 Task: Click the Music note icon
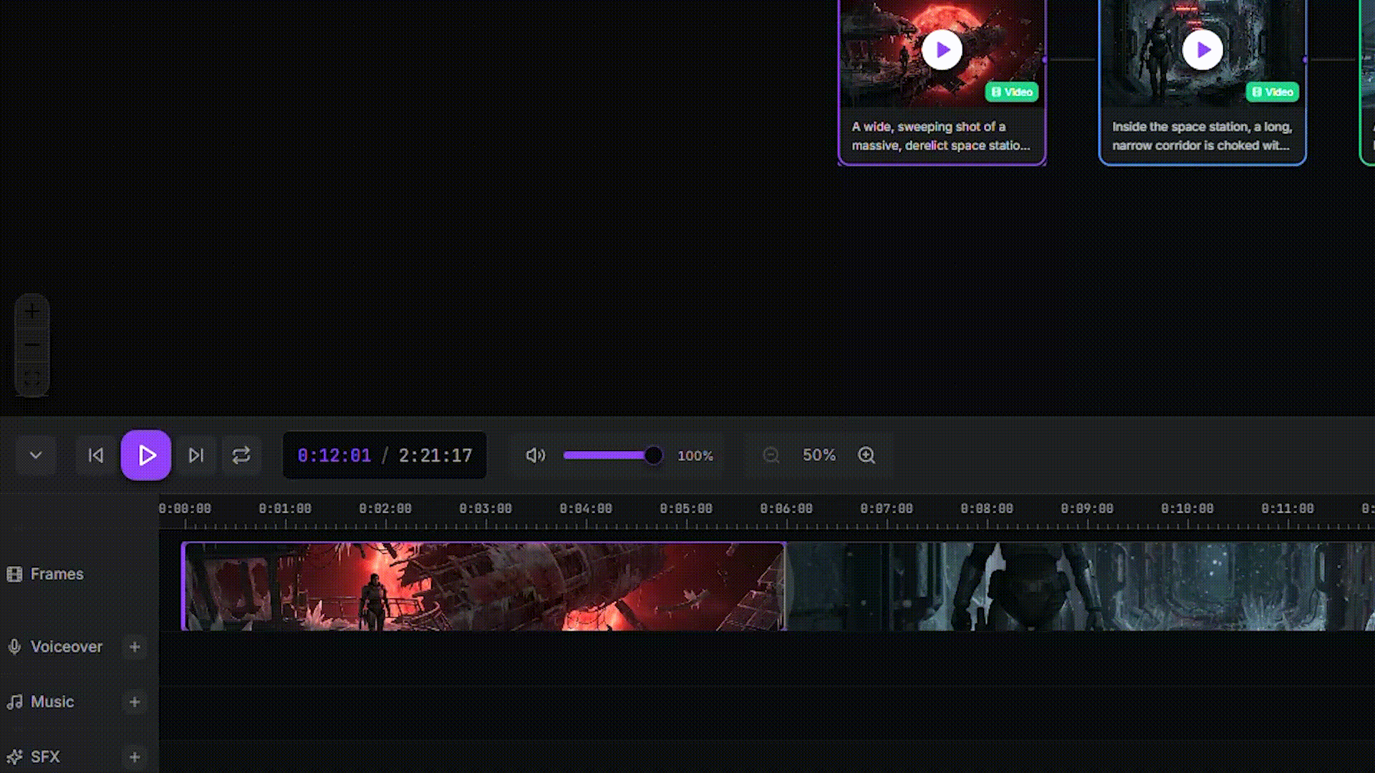(x=15, y=701)
